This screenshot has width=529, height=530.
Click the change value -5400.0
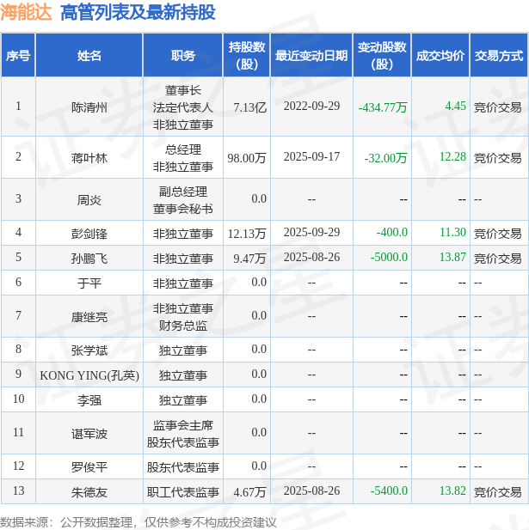tap(389, 490)
